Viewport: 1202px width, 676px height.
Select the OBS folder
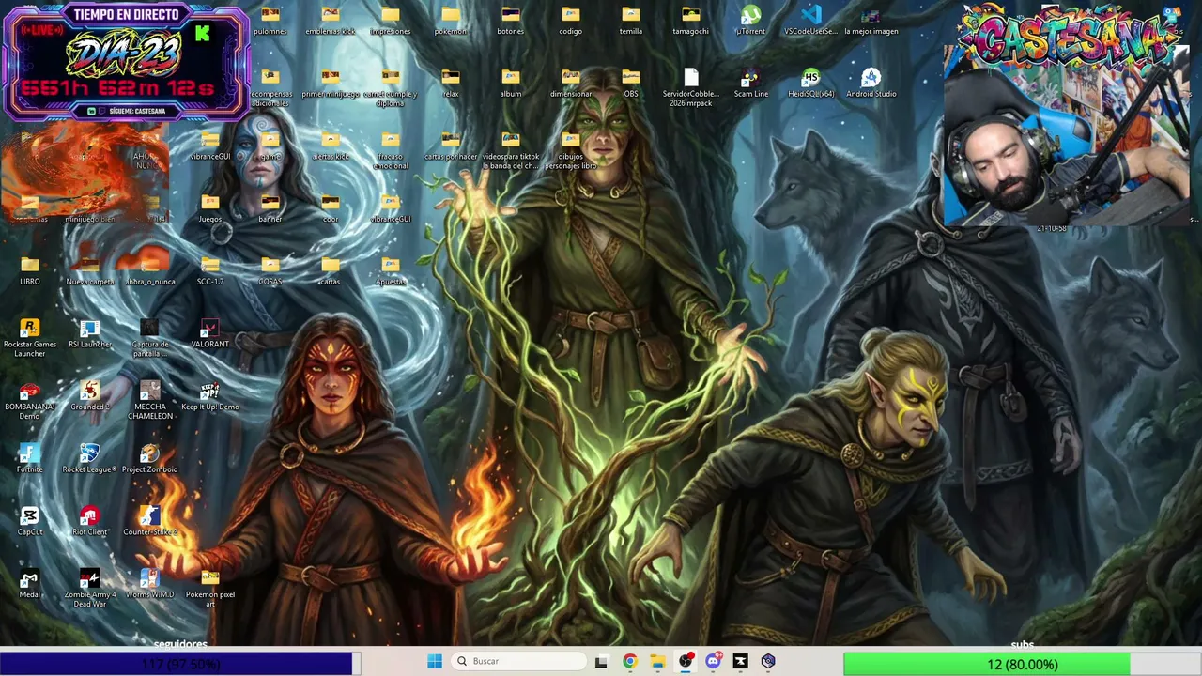[631, 84]
